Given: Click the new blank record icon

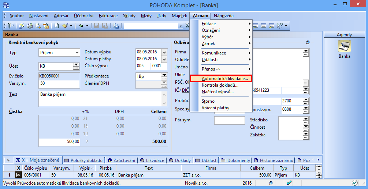Looking at the screenshot, I should pyautogui.click(x=56, y=26).
